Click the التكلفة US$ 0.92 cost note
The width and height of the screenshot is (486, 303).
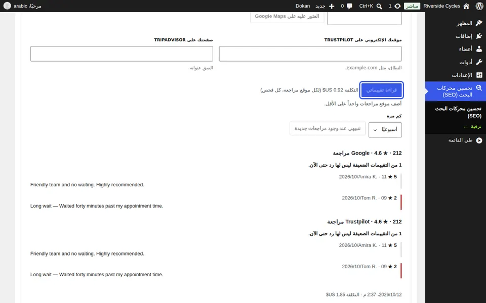coord(309,90)
